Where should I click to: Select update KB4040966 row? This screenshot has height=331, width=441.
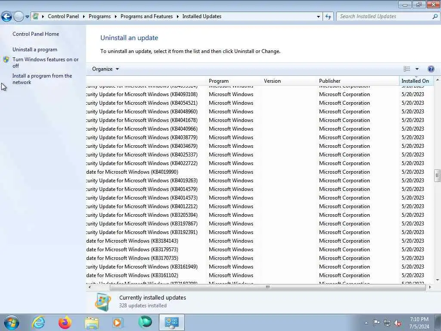(260, 128)
